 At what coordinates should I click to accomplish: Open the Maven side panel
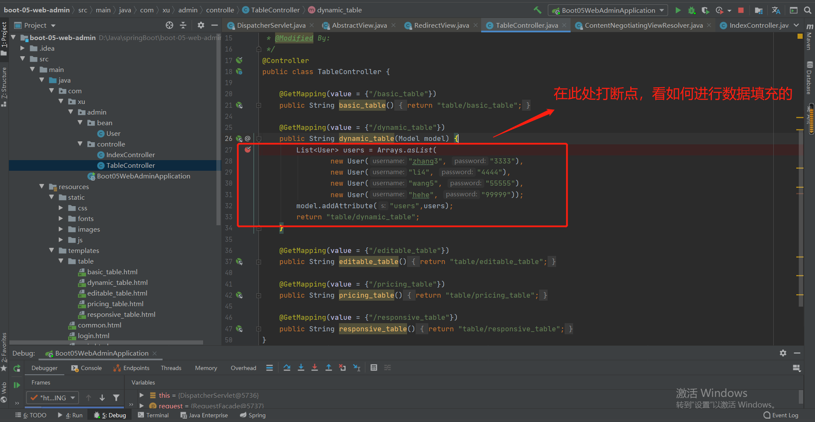[x=809, y=37]
